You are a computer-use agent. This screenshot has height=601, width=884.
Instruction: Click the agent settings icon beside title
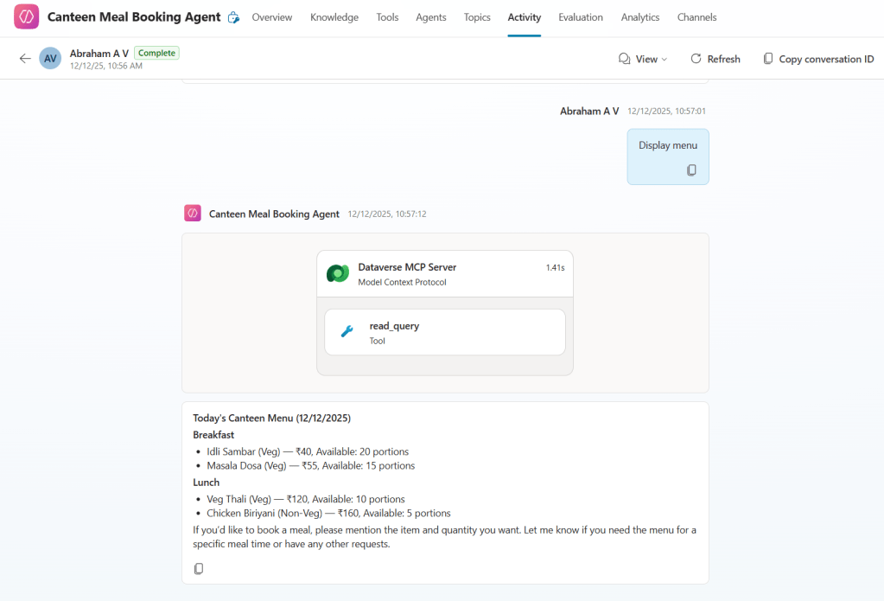233,17
